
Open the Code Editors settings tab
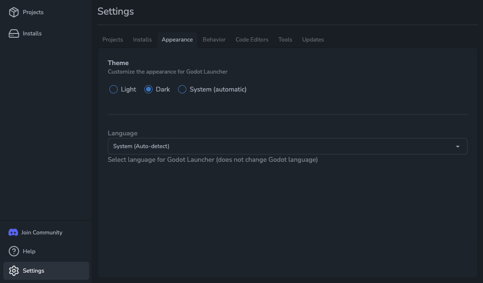(252, 40)
